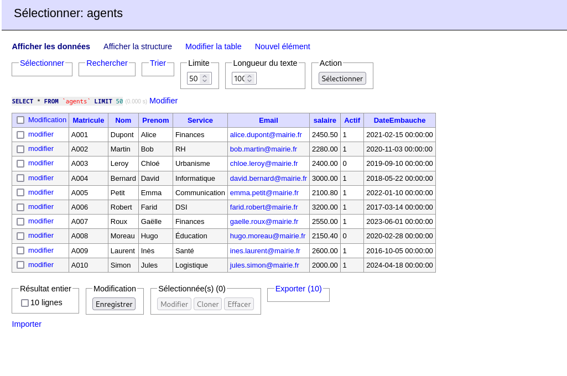Check the select-all checkbox in table header
This screenshot has width=567, height=376.
(x=20, y=120)
